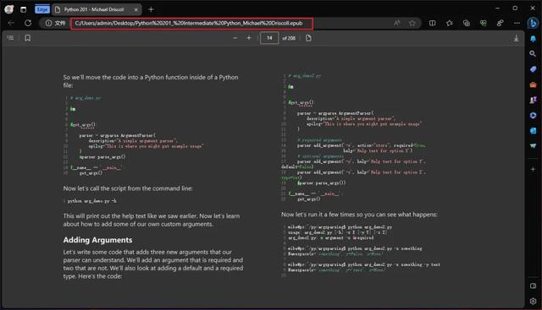Open the Settings and more menu
This screenshot has height=310, width=542.
click(517, 23)
